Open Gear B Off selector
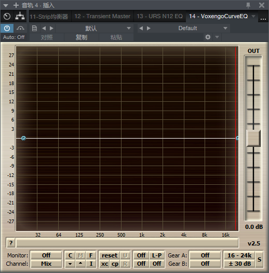Image resolution: width=269 pixels, height=273 pixels. point(205,264)
